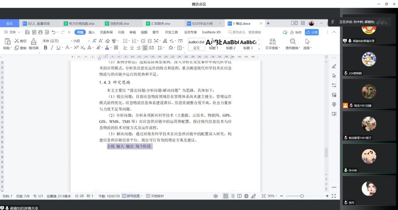
Task: Toggle eye protection mode in status bar
Action: [215, 196]
